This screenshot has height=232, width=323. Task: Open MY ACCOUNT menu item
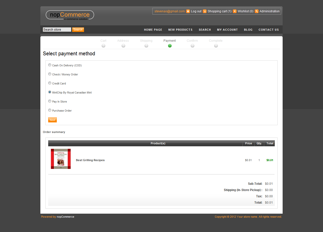click(x=227, y=30)
